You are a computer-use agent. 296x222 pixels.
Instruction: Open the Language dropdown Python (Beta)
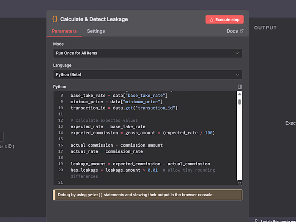tap(148, 74)
